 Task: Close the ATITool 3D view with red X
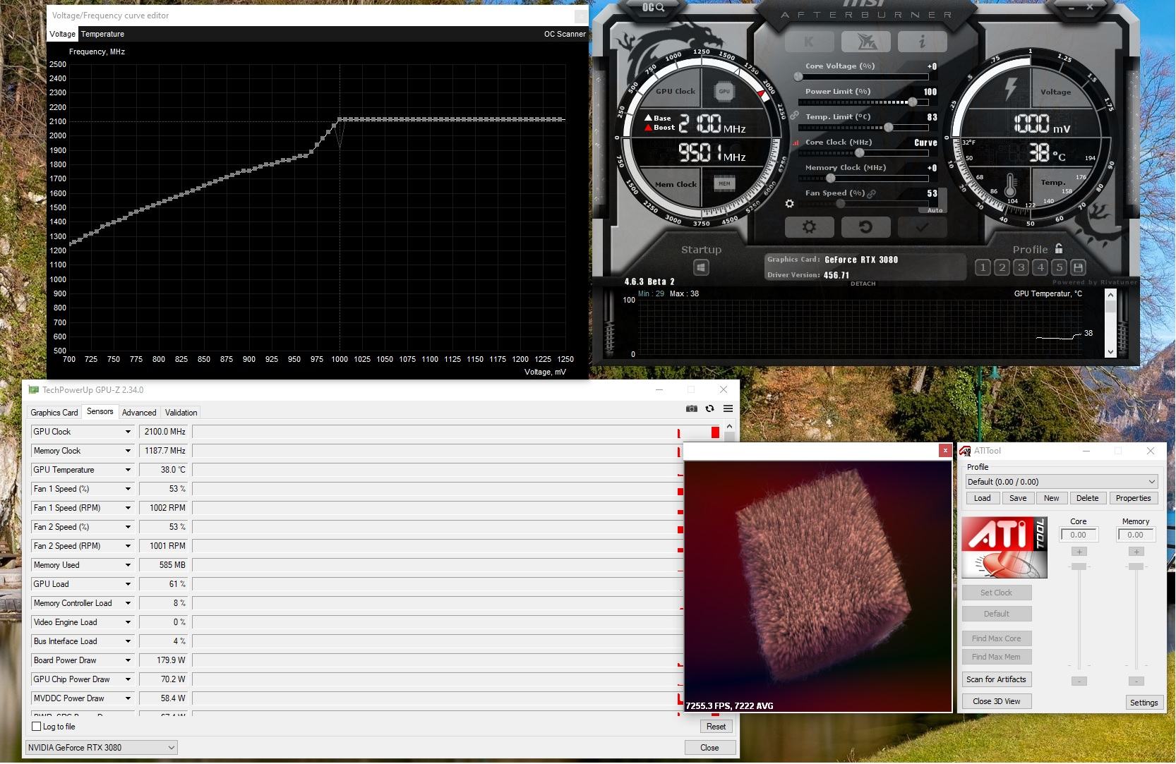click(x=945, y=451)
